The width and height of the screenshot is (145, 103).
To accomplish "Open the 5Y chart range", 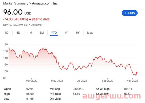I will [78, 33].
